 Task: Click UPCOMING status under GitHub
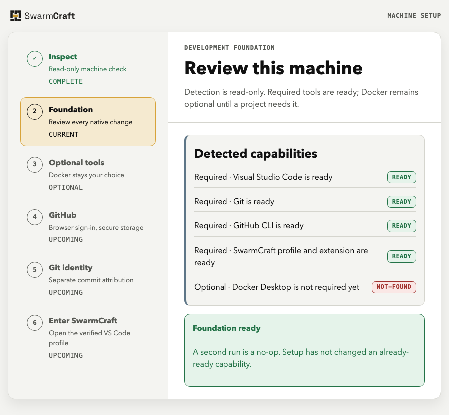[x=66, y=239]
